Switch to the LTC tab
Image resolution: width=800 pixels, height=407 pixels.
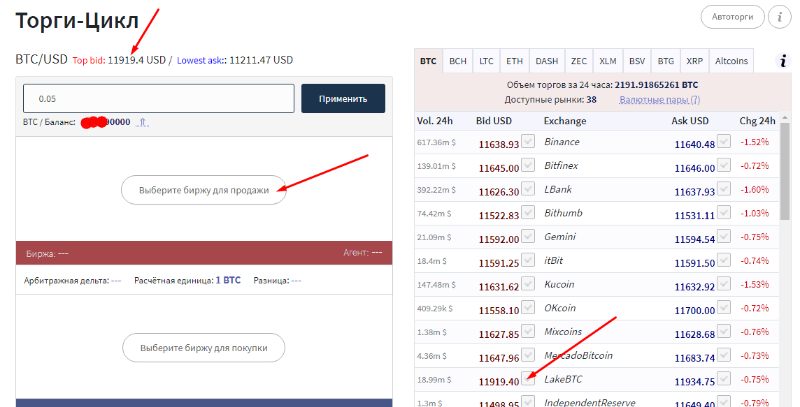[486, 61]
